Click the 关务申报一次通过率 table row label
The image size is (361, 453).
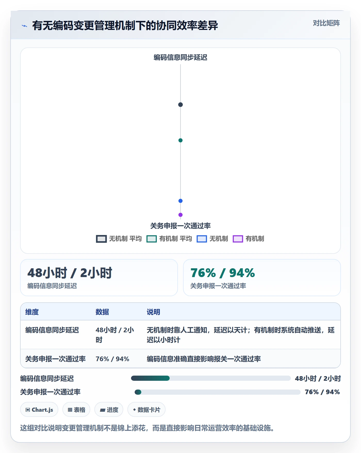[55, 359]
